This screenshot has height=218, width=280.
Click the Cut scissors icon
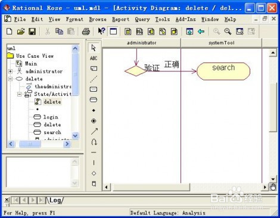[x=48, y=32]
